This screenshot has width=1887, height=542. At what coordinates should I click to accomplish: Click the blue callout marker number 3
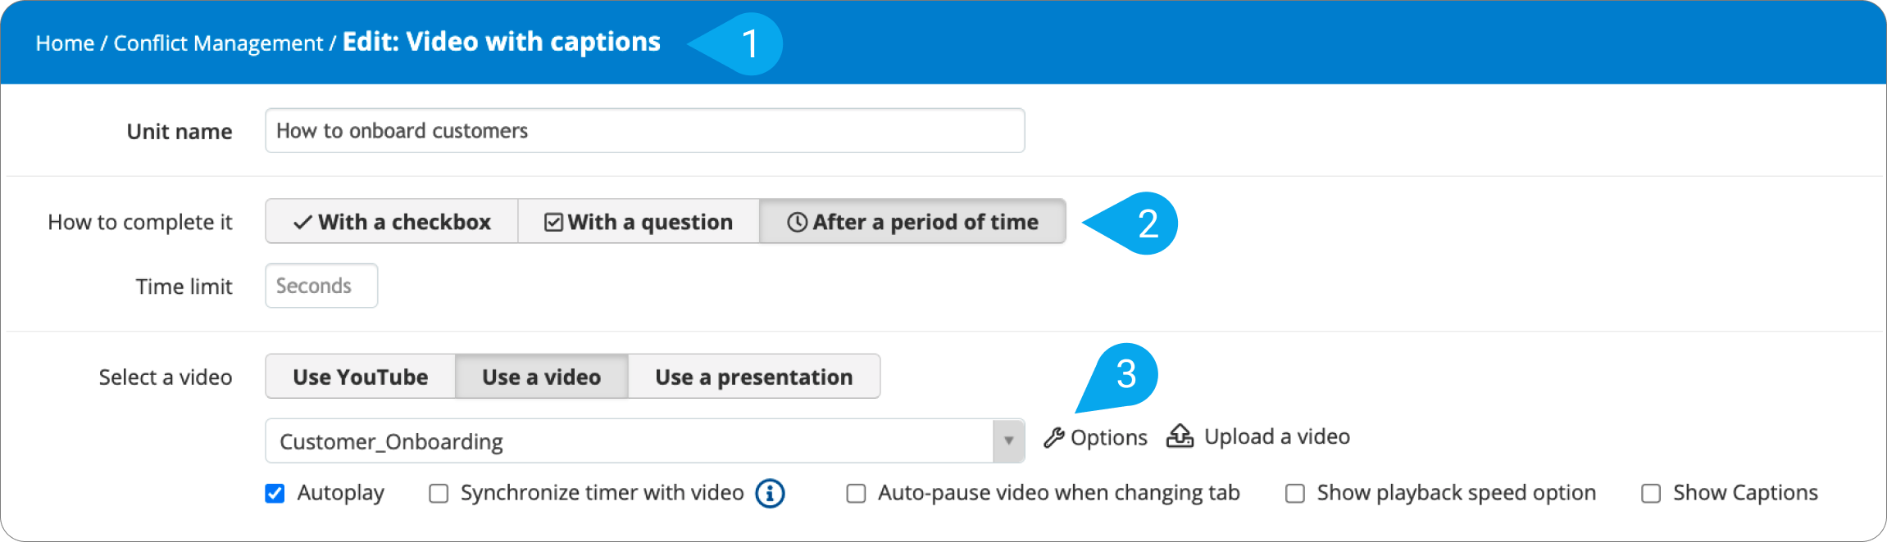(1120, 377)
